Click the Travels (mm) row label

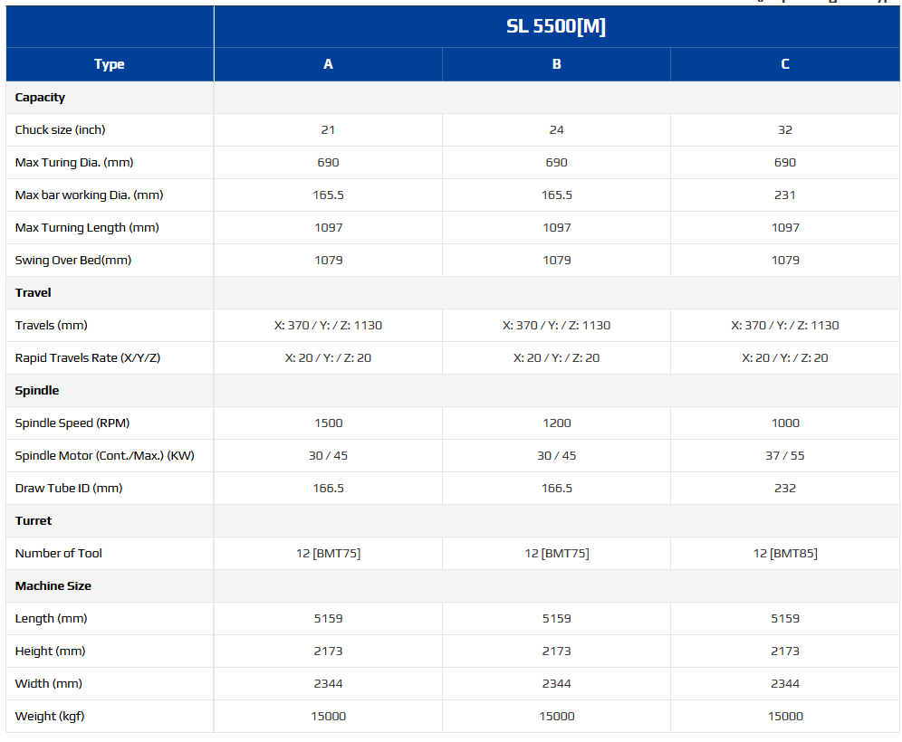click(x=52, y=326)
